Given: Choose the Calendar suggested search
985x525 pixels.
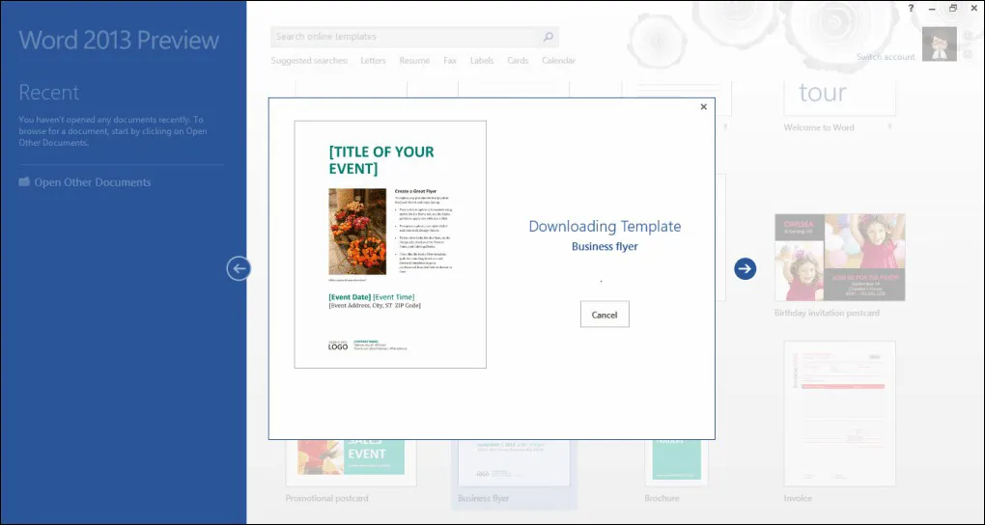Looking at the screenshot, I should pos(558,61).
